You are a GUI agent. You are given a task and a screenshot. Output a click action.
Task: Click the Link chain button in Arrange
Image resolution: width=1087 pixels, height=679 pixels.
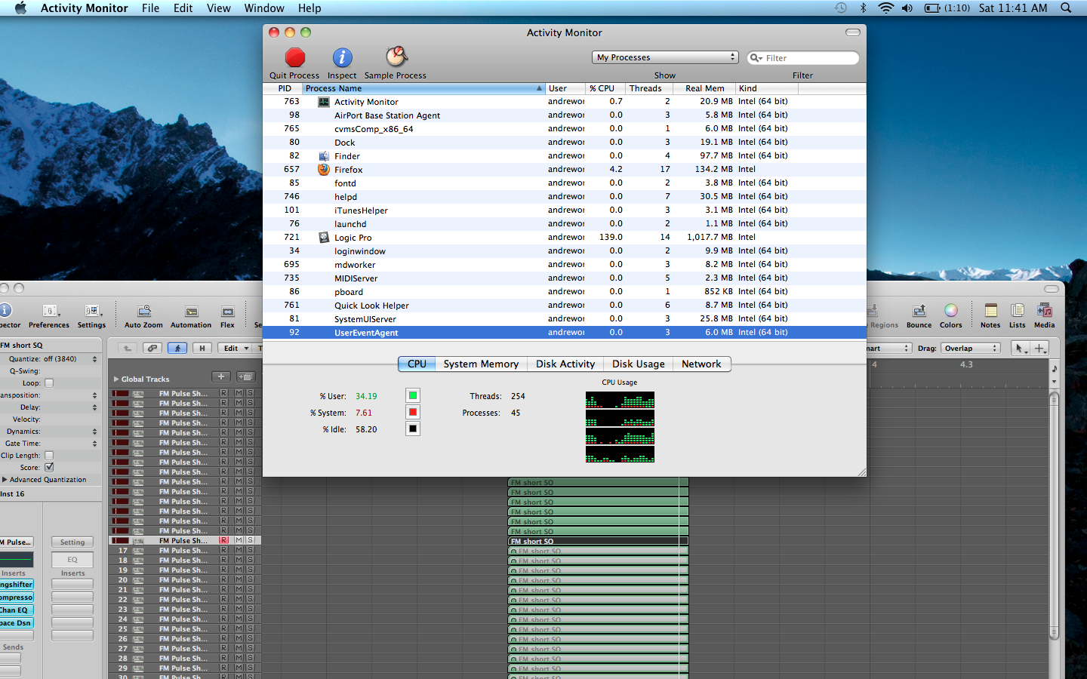(x=152, y=348)
